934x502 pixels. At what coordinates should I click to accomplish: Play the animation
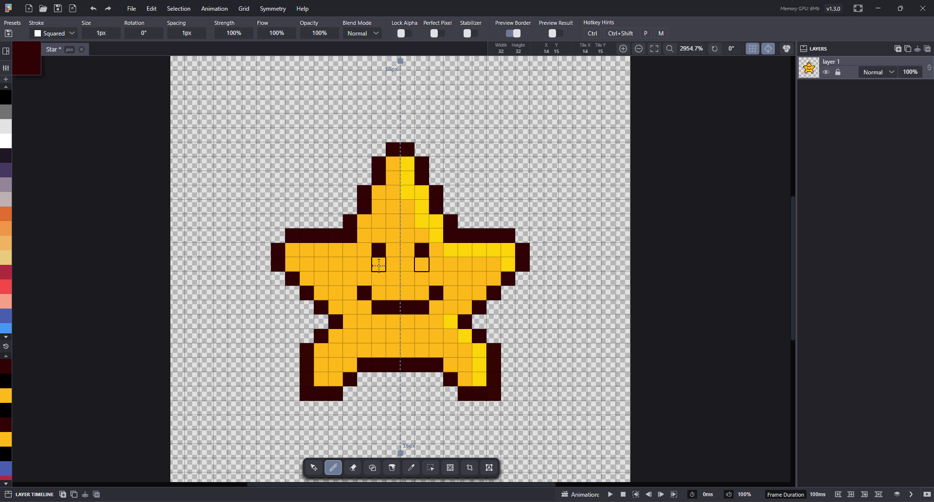click(x=610, y=494)
